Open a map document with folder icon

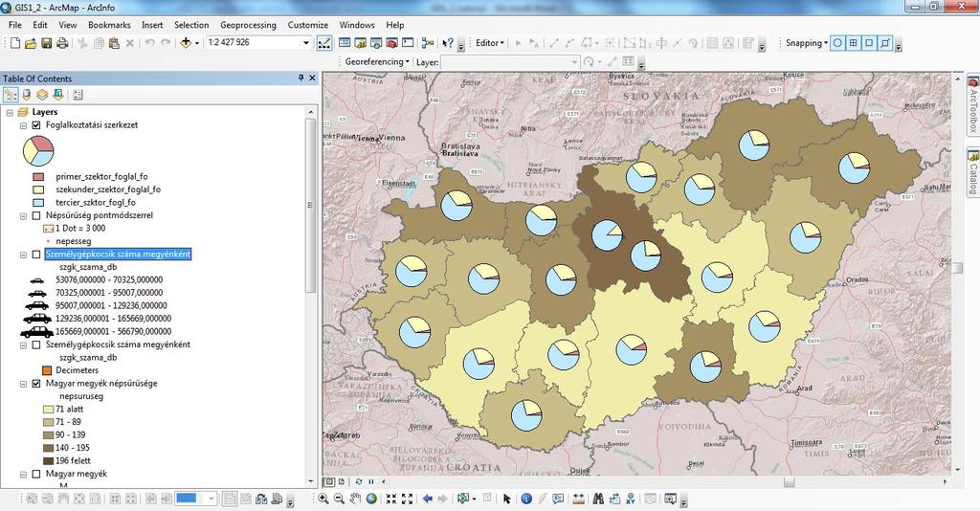[x=30, y=43]
